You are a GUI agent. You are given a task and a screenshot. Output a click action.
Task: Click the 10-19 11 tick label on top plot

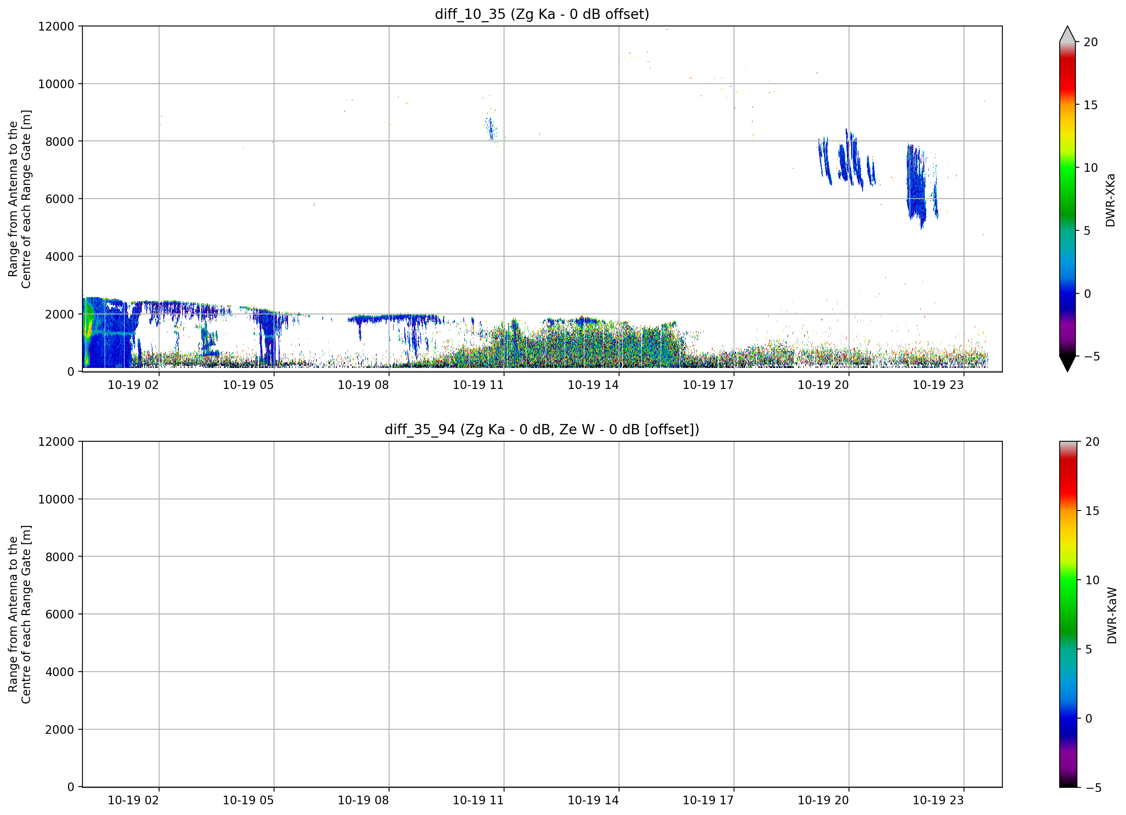coord(478,385)
